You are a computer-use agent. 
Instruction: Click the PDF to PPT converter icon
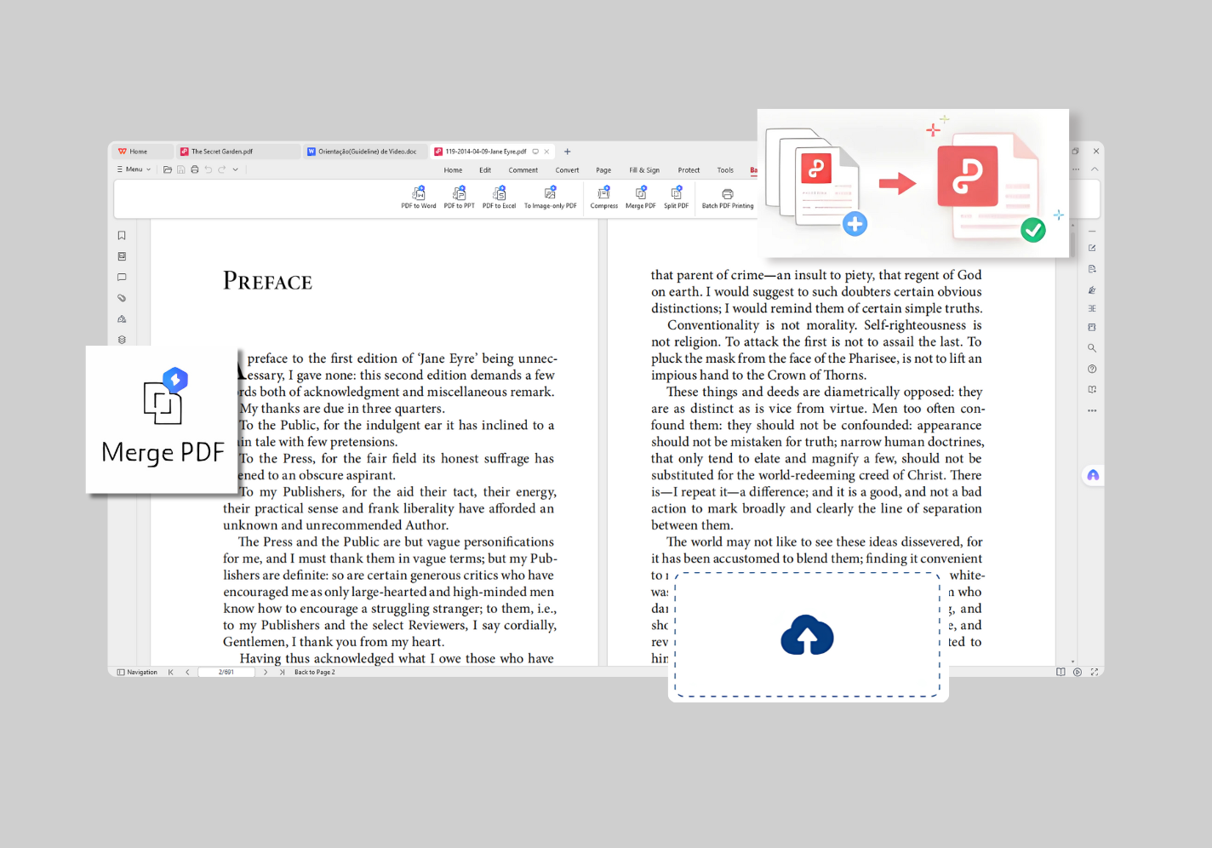459,198
